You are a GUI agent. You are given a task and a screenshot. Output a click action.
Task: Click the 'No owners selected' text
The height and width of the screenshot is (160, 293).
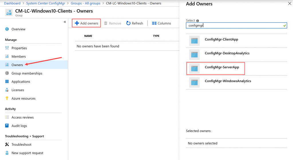(203, 143)
